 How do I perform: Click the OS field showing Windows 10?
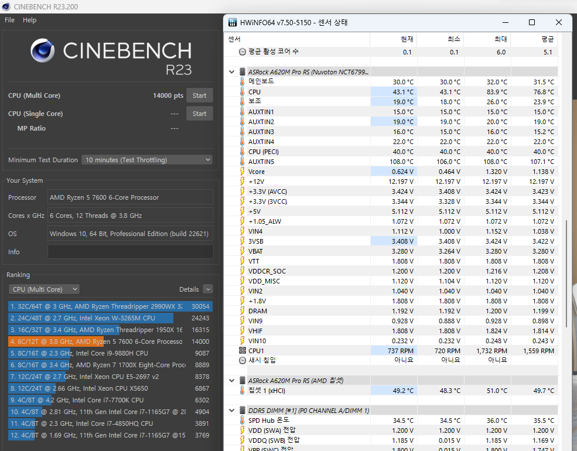[130, 234]
